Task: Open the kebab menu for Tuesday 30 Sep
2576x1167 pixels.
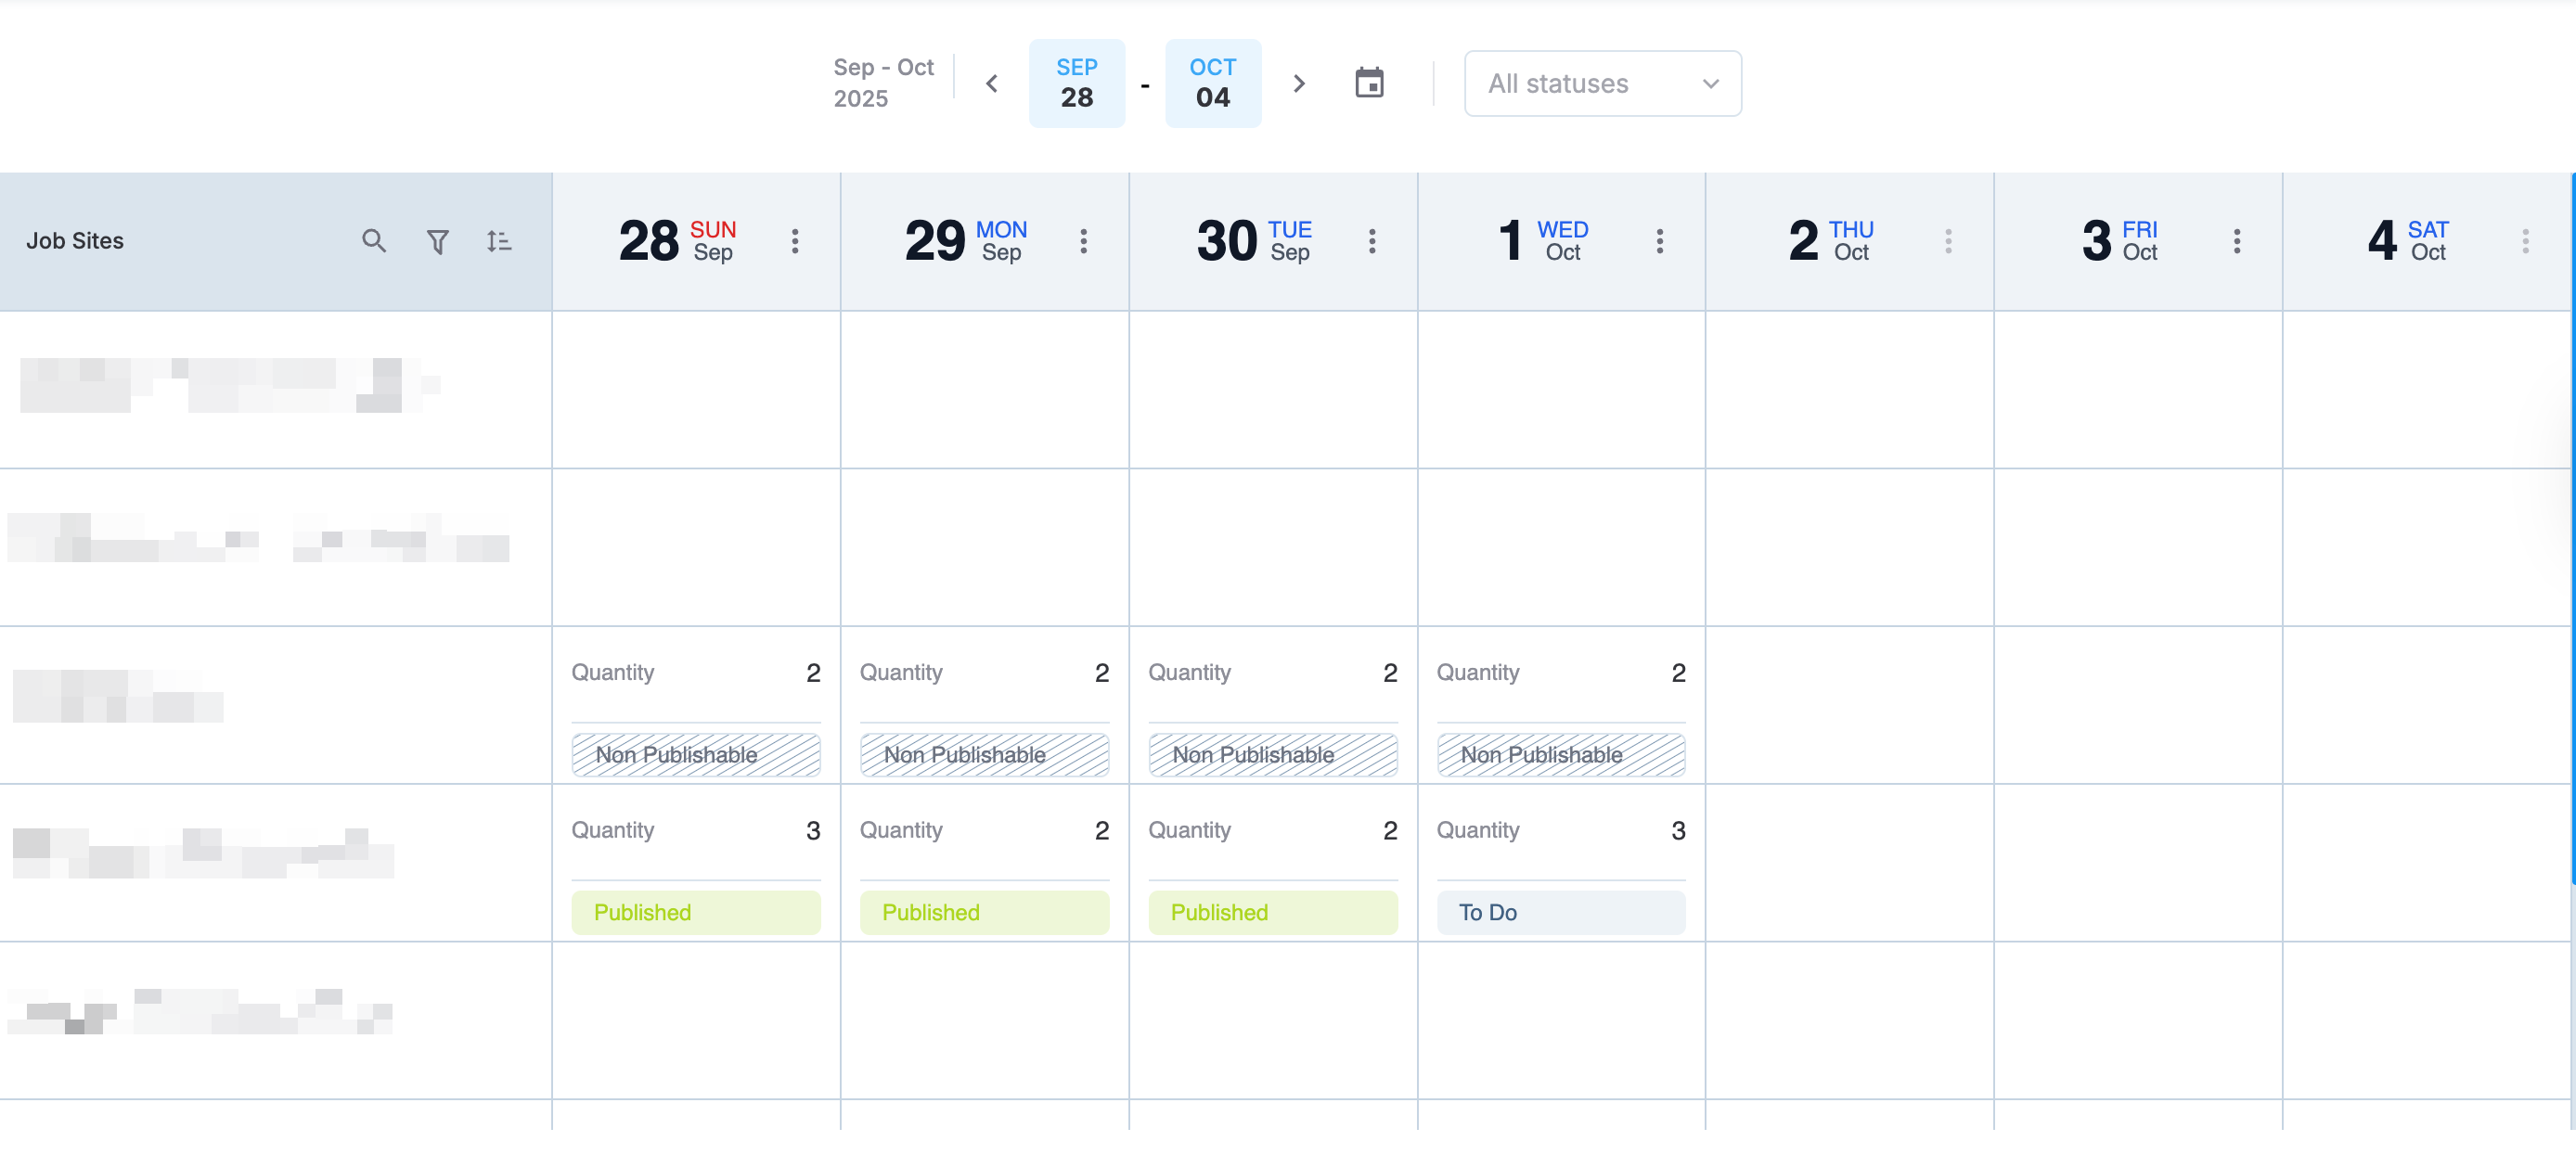Action: 1371,241
